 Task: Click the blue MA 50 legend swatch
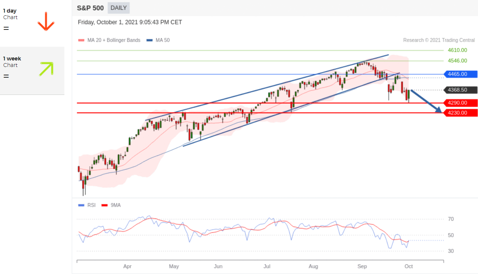click(x=149, y=40)
